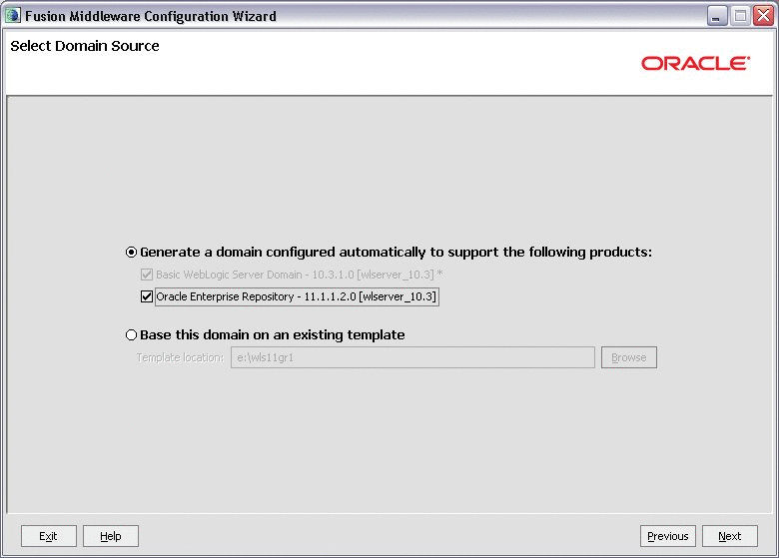Select Generate a domain configured automatically option
The width and height of the screenshot is (779, 558).
131,253
